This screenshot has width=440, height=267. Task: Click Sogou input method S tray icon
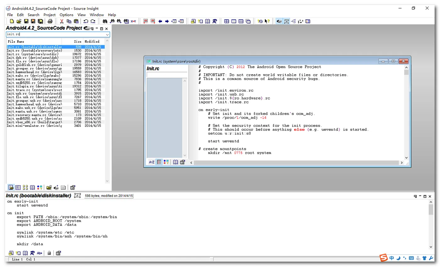pos(383,258)
